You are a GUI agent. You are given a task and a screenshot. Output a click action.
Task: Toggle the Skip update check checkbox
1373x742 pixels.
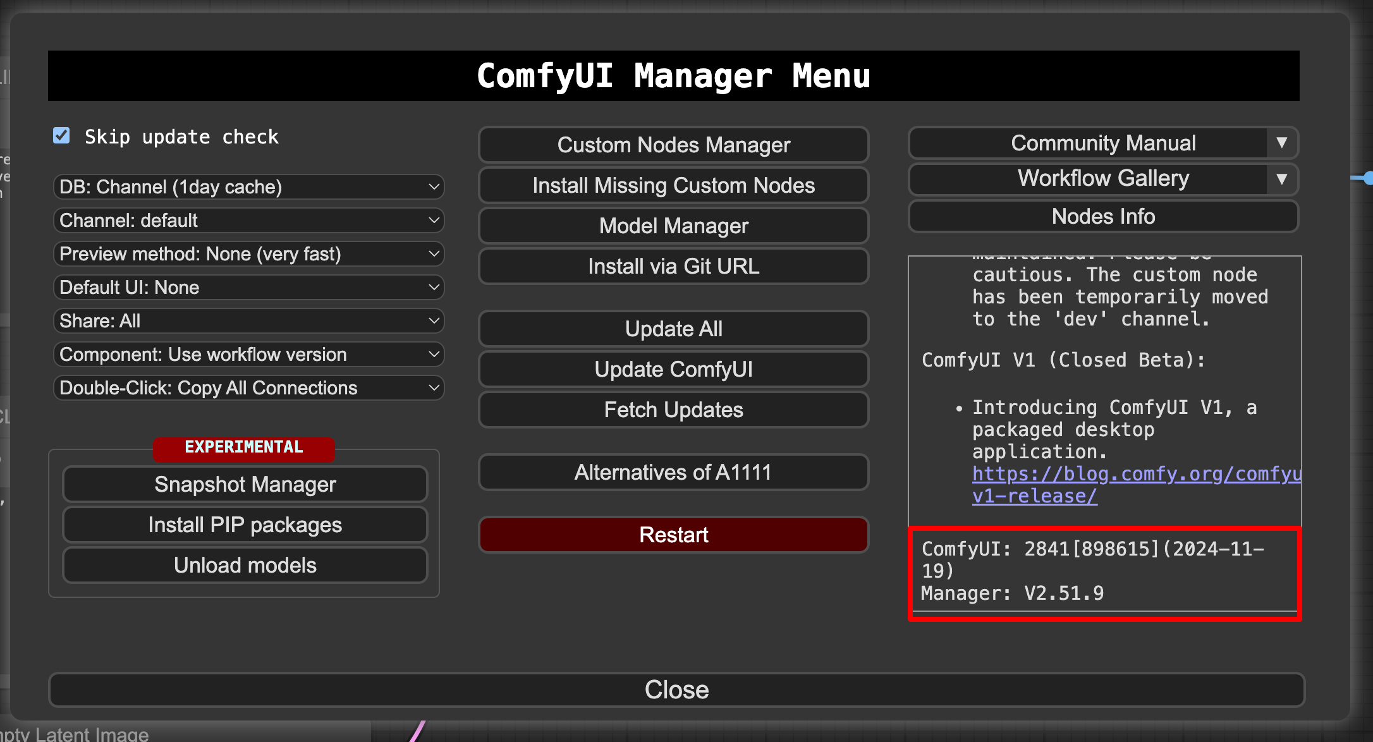pyautogui.click(x=61, y=136)
